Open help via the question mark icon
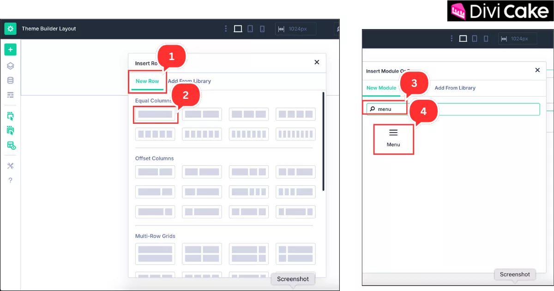554x291 pixels. point(11,180)
